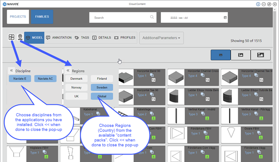Select the Naviate AC discipline button
Screen dimensions: 279x162
pos(45,79)
